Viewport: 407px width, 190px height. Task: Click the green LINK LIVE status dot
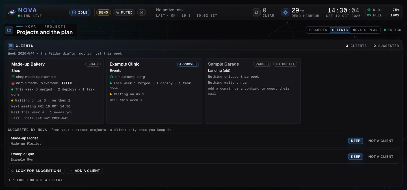click(19, 16)
